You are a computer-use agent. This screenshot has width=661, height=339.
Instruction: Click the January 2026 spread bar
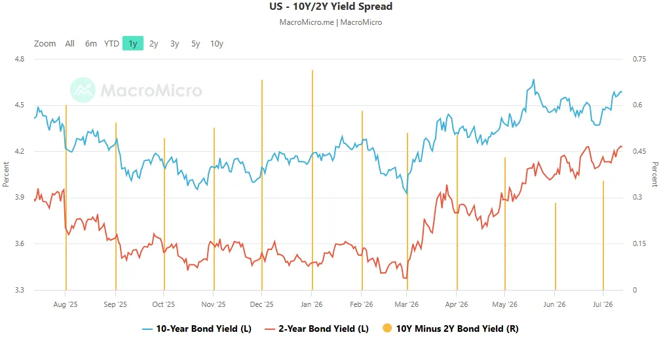tap(312, 180)
